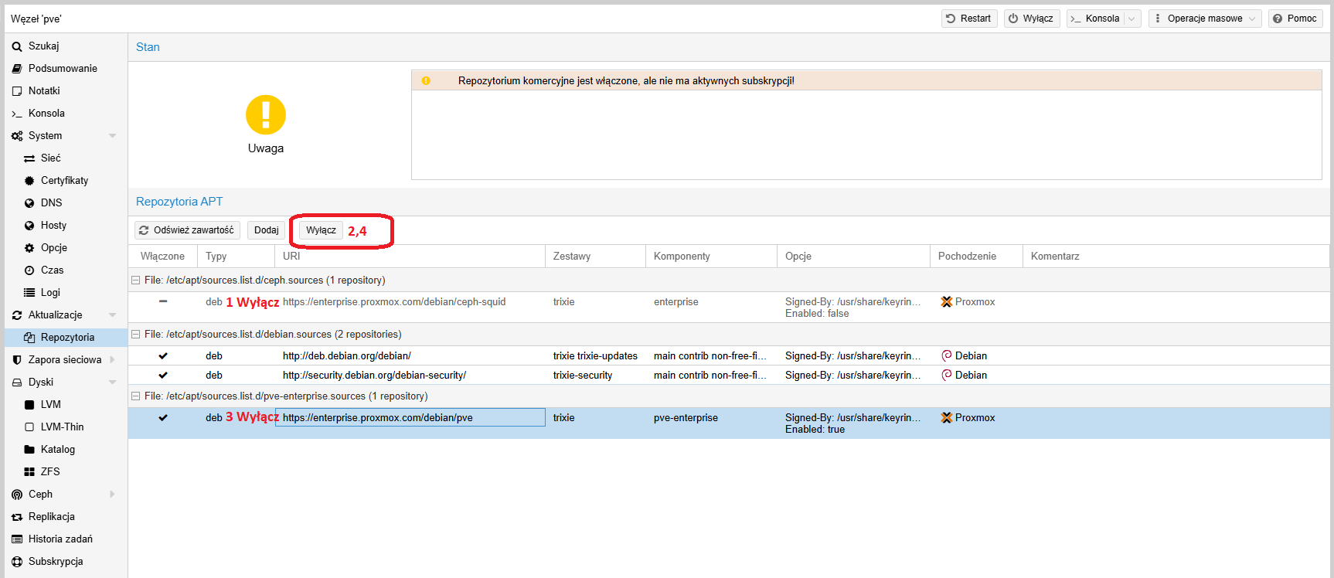This screenshot has height=578, width=1334.
Task: Open the Konsola dropdown arrow in top bar
Action: click(1132, 19)
